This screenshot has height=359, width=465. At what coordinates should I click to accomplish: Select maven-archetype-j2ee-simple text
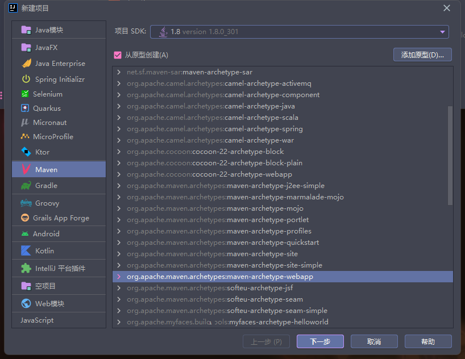tap(276, 186)
